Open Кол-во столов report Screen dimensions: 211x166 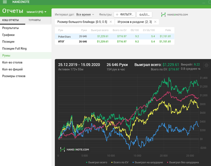26,62
